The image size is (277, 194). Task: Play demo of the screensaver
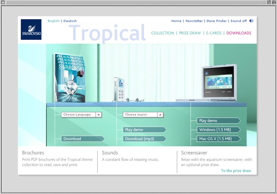pyautogui.click(x=219, y=121)
